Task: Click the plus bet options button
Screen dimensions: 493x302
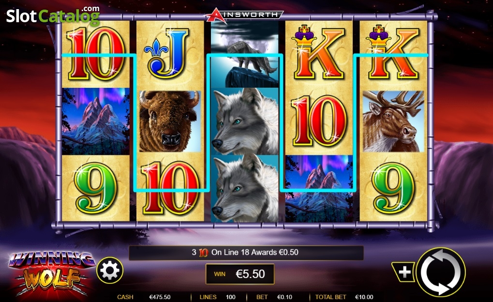Action: pos(403,272)
